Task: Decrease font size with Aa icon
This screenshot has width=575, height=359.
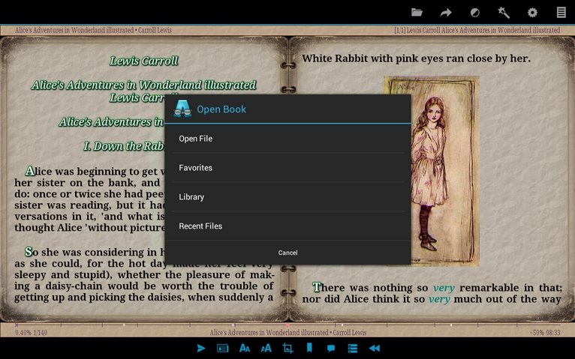Action: click(244, 348)
